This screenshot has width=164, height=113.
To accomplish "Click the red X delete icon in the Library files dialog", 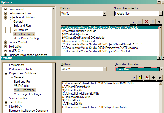I will 147,77.
